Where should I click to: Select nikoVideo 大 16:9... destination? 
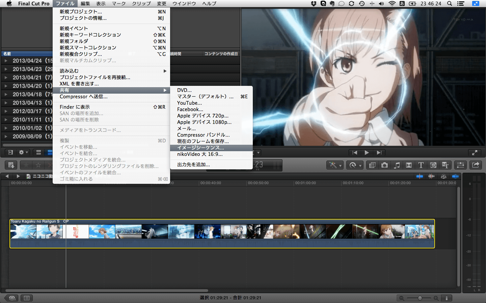tap(212, 154)
